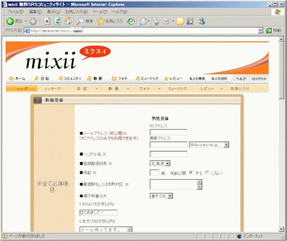Select the する age-public radio button

[x=191, y=173]
